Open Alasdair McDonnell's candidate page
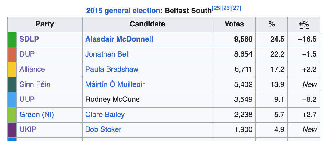This screenshot has height=141, width=324. [119, 39]
